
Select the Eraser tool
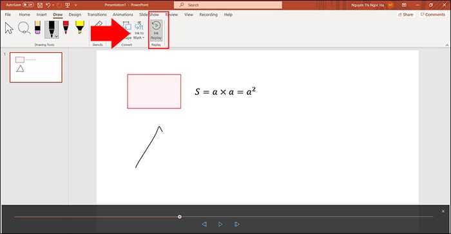(37, 28)
